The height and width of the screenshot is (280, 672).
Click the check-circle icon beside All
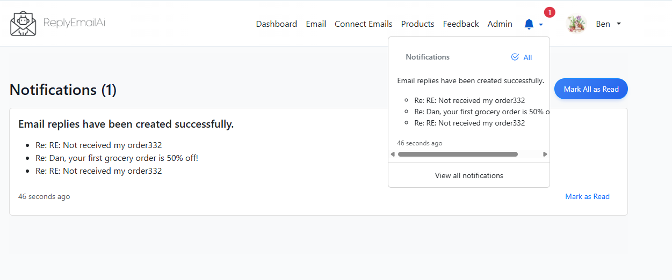[x=515, y=57]
